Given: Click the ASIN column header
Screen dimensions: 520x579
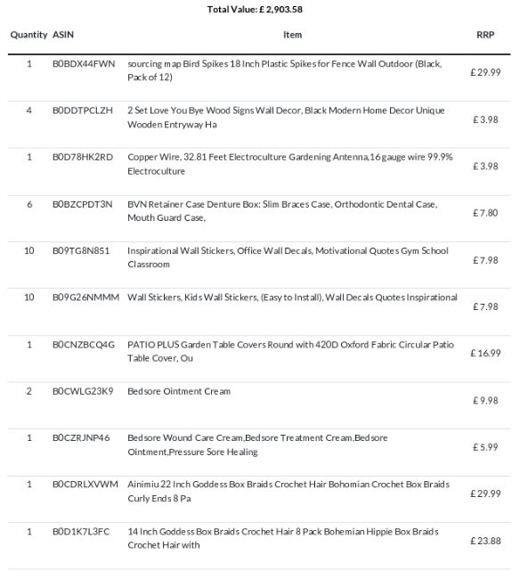Looking at the screenshot, I should click(63, 35).
